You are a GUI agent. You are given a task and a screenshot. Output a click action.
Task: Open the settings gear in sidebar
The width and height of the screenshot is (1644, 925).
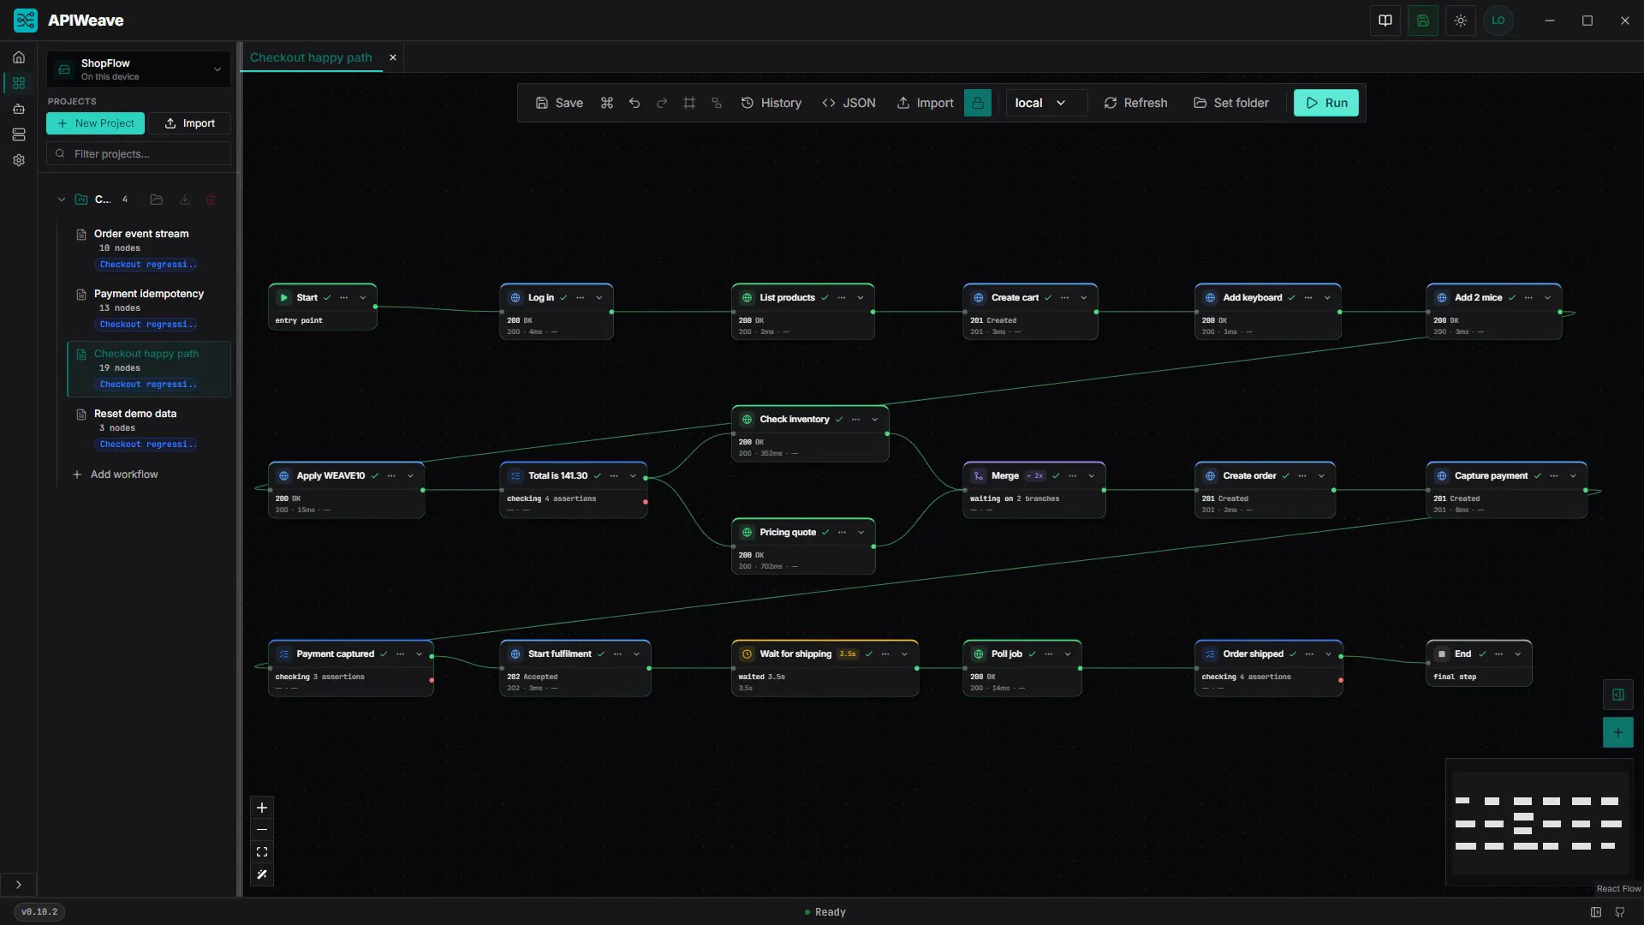tap(19, 160)
